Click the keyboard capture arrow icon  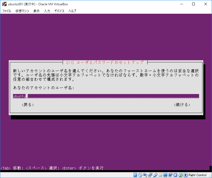[x=186, y=175]
